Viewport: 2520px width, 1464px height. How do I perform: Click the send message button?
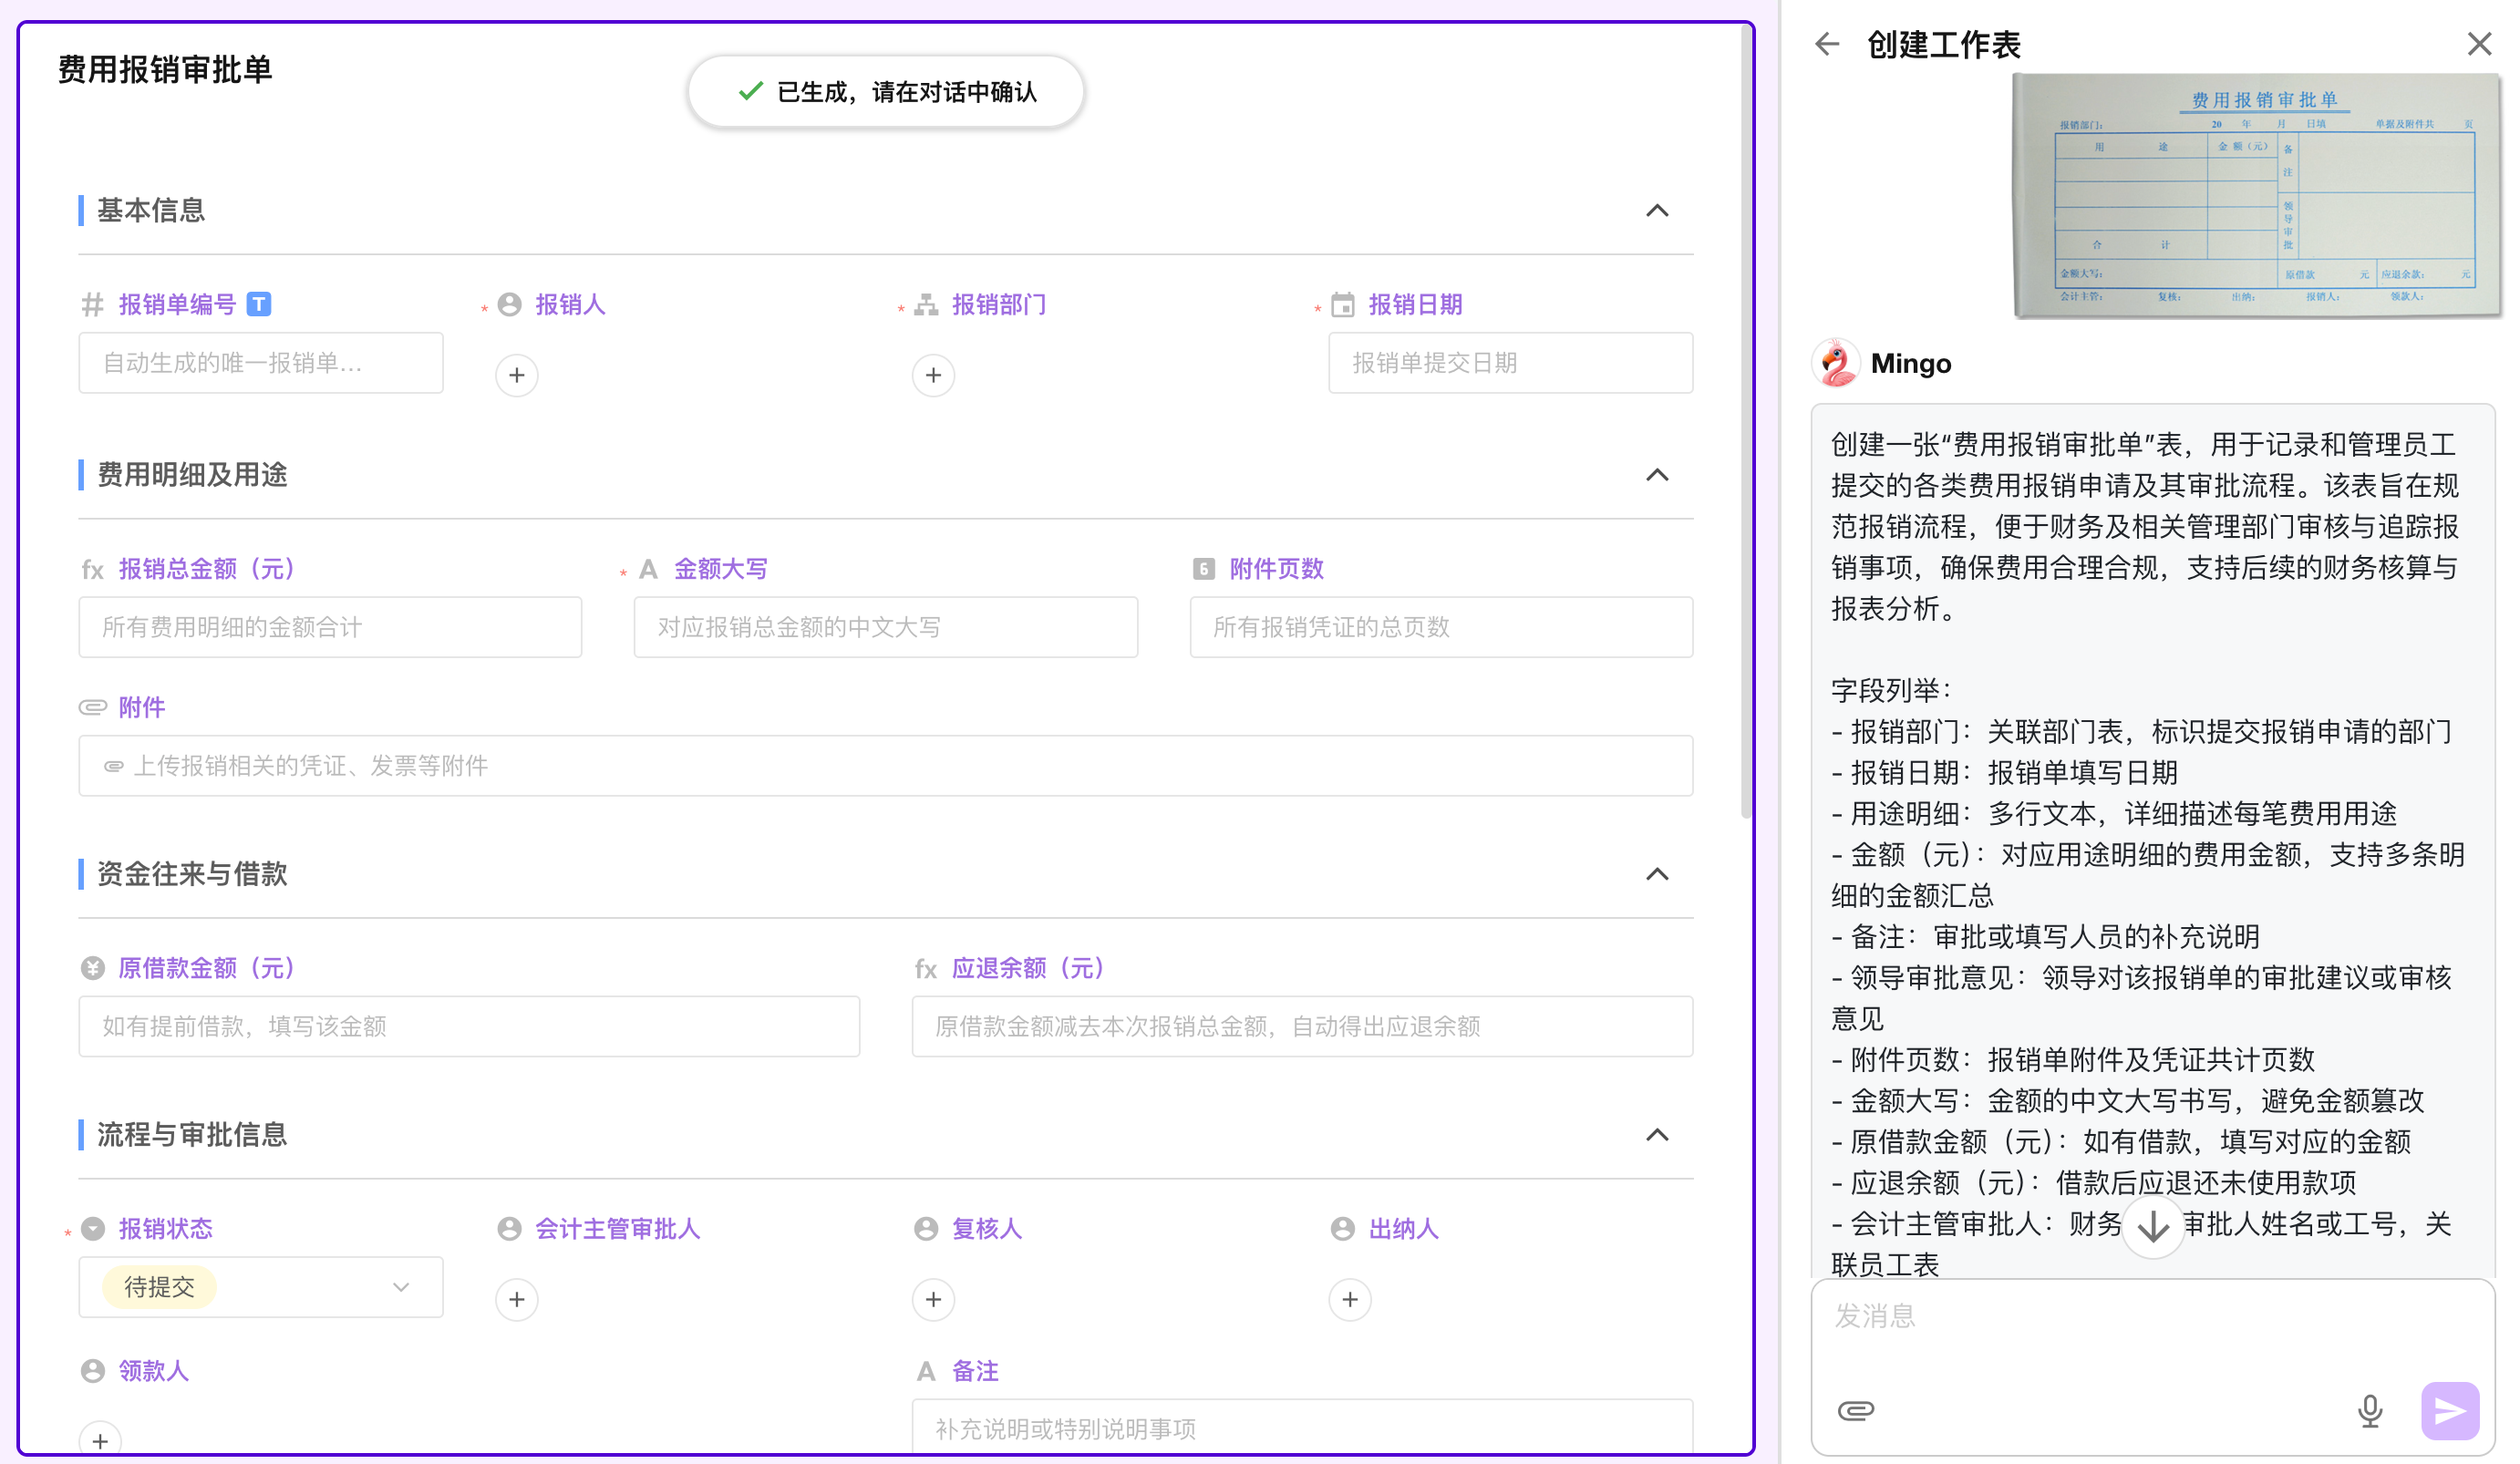[2449, 1410]
